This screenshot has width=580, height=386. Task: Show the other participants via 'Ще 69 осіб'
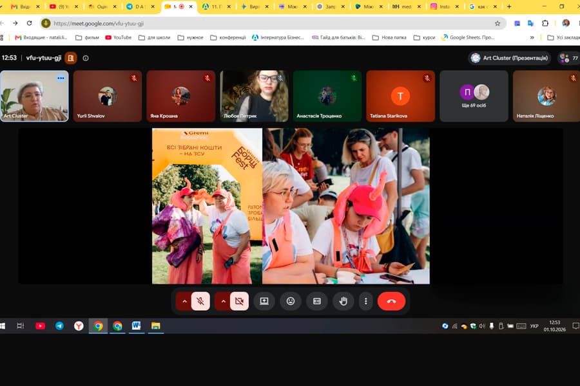tap(474, 96)
